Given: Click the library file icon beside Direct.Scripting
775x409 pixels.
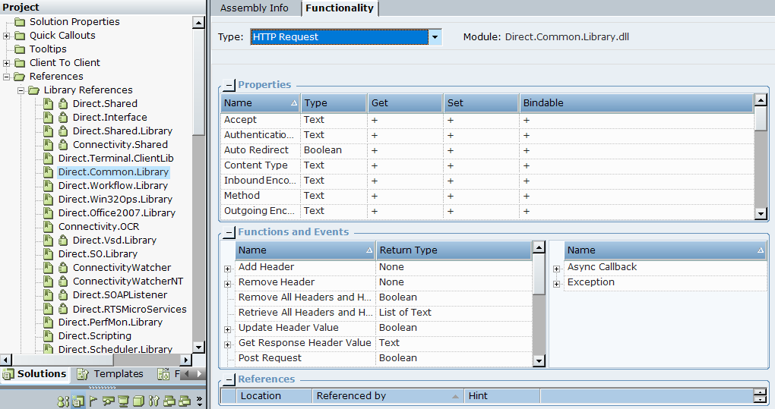Looking at the screenshot, I should tap(48, 336).
